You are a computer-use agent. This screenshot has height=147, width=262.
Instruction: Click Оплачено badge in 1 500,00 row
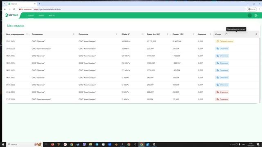[222, 63]
